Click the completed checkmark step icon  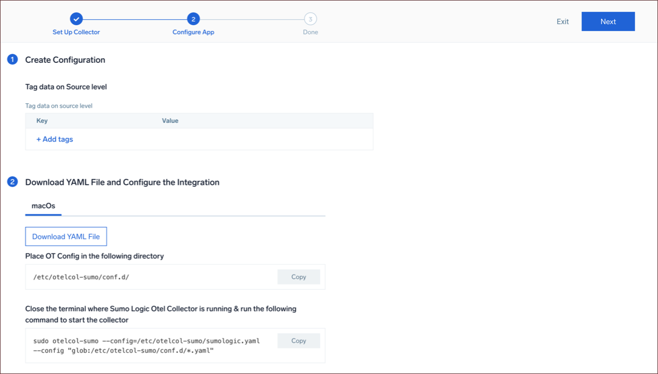pos(77,19)
